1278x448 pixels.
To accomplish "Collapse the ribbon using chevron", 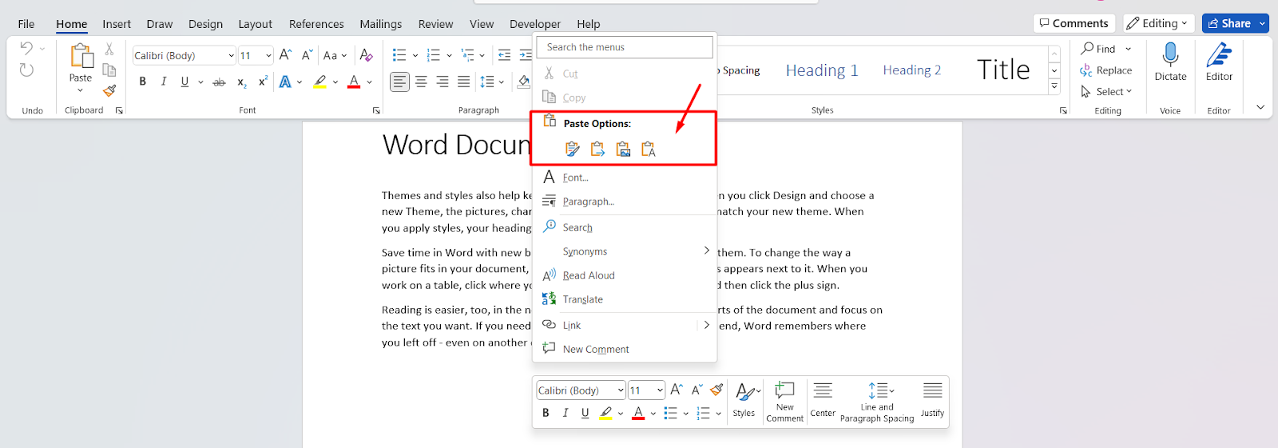I will point(1260,107).
